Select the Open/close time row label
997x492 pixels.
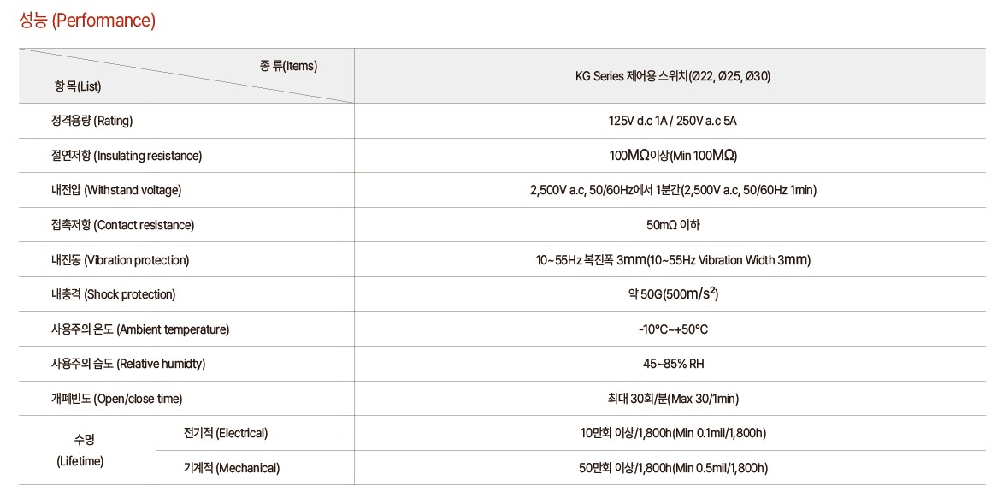[116, 399]
